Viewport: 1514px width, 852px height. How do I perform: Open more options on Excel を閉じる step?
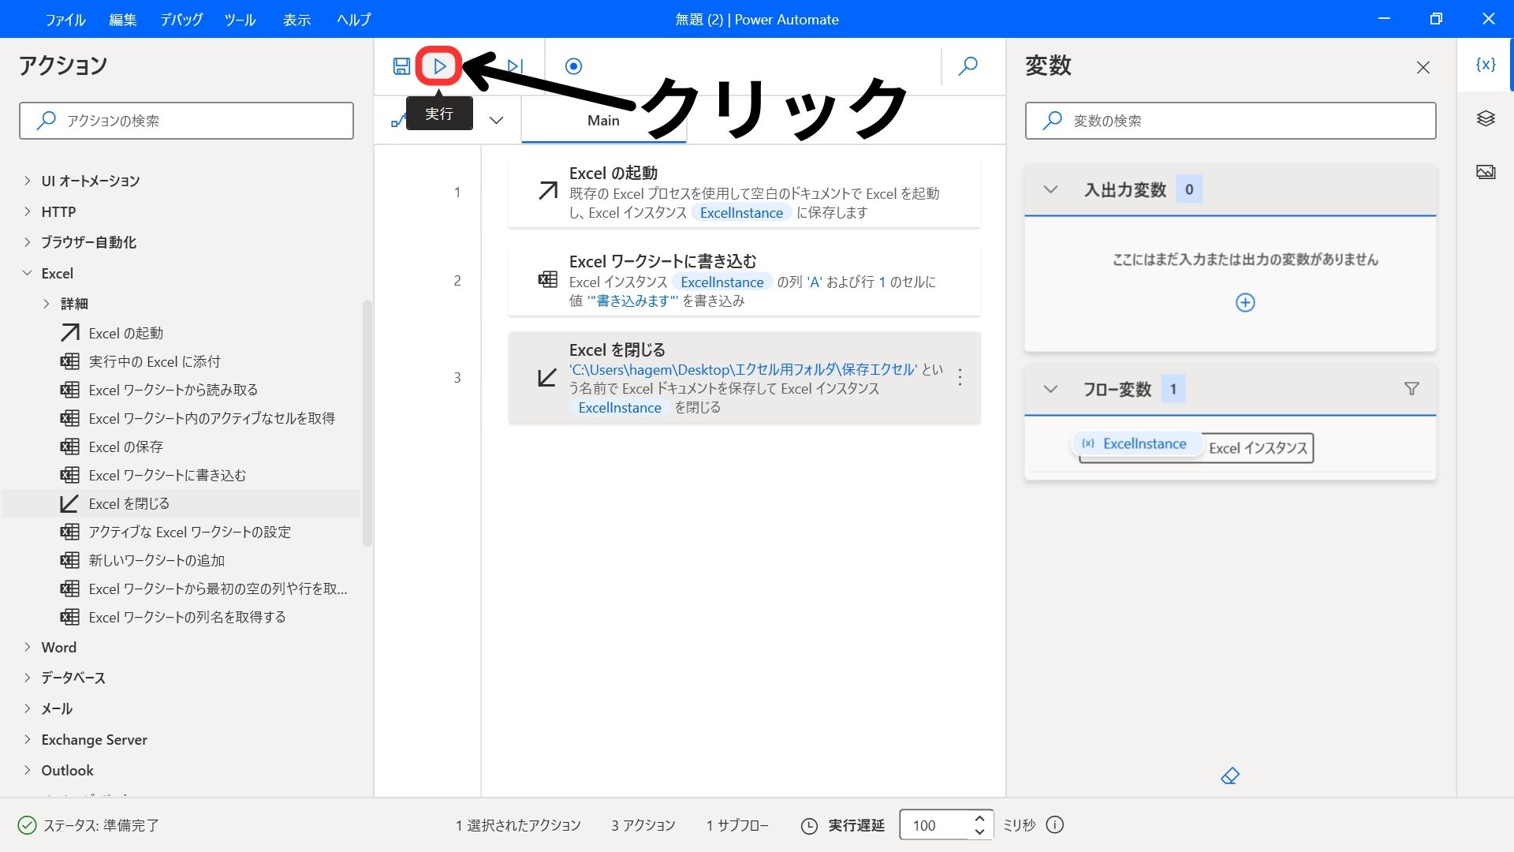(x=960, y=377)
